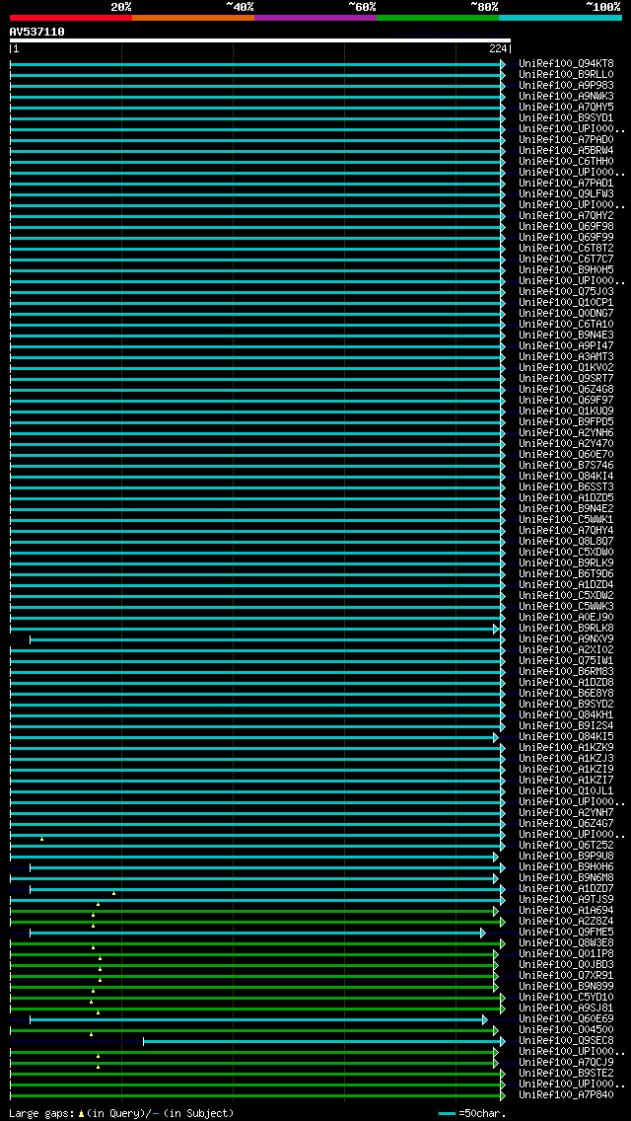
Task: Select the UniRef100_A7P840 label
Action: pos(566,1094)
